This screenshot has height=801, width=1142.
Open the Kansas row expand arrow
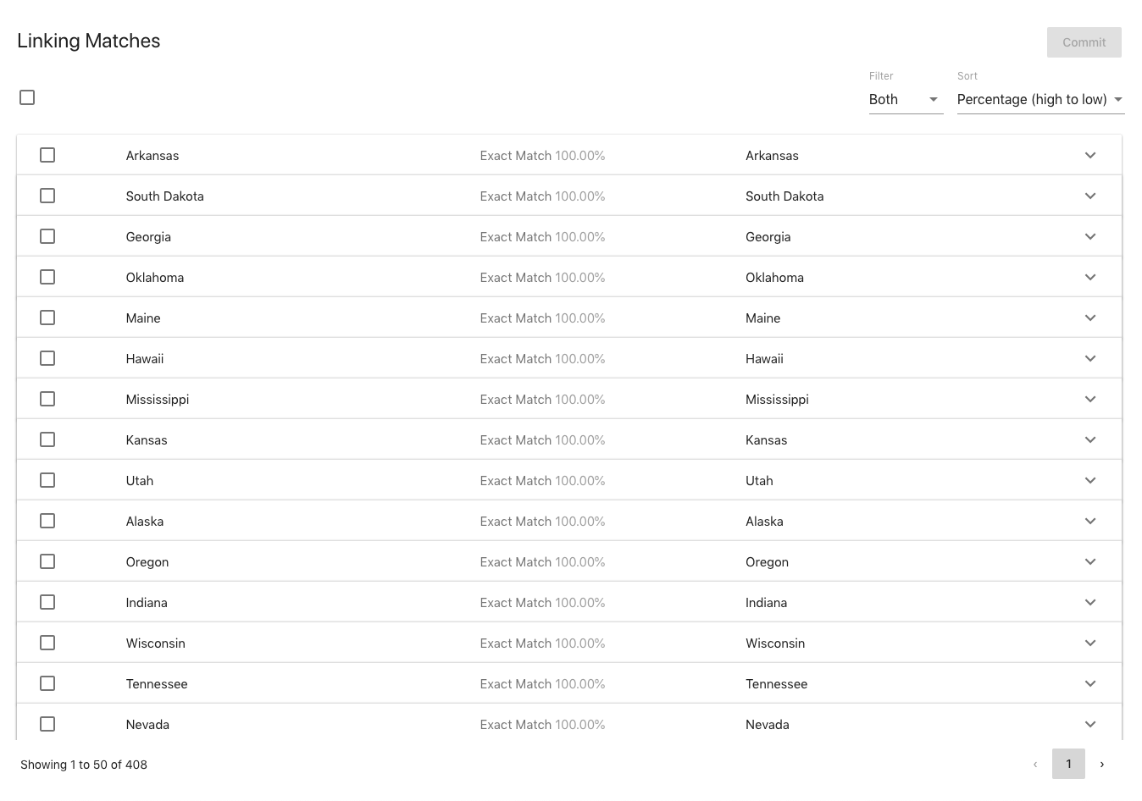coord(1090,439)
